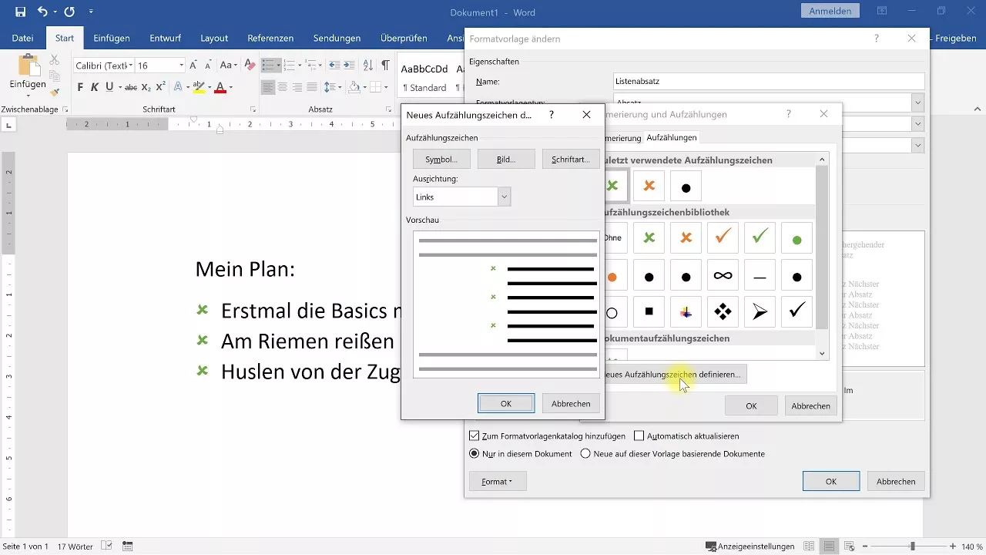This screenshot has width=986, height=555.
Task: Click the Bild button
Action: (x=506, y=159)
